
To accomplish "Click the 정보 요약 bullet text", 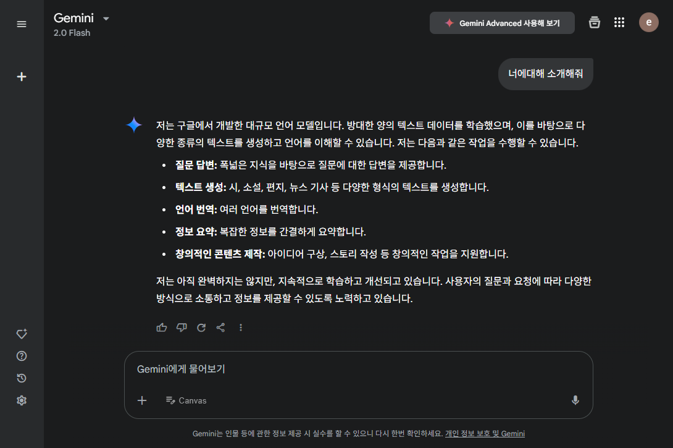I will (270, 232).
